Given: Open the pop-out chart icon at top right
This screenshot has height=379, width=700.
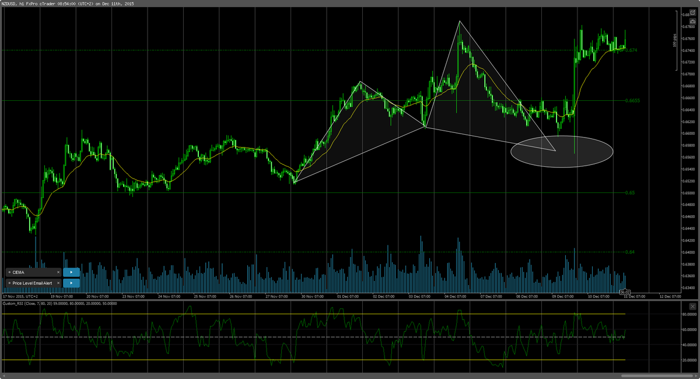Looking at the screenshot, I should point(692,12).
